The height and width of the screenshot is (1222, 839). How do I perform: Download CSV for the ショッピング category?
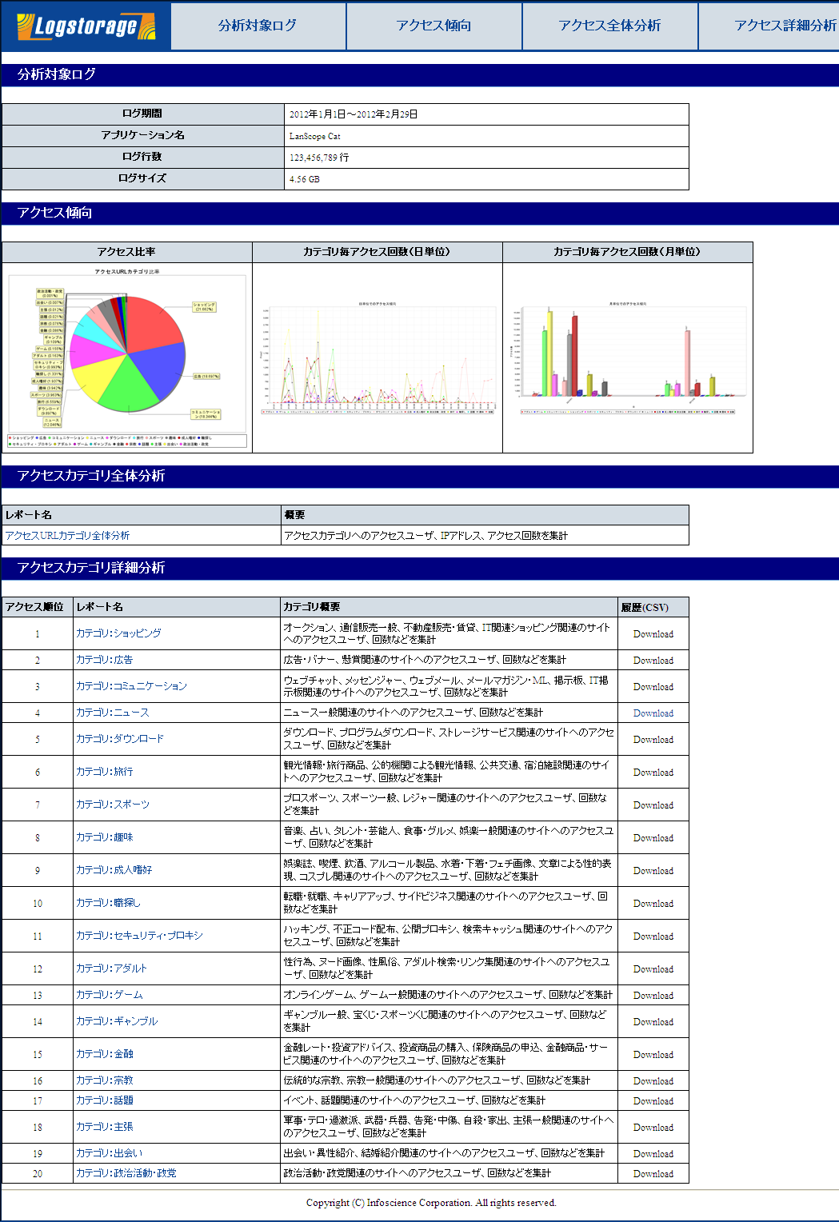point(653,634)
